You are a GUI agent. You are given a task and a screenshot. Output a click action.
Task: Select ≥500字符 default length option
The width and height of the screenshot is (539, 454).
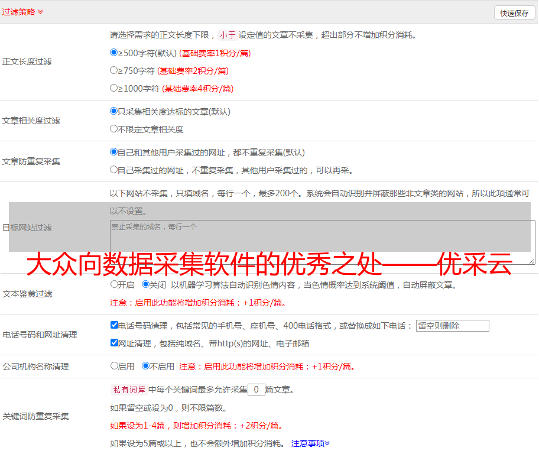pos(114,53)
